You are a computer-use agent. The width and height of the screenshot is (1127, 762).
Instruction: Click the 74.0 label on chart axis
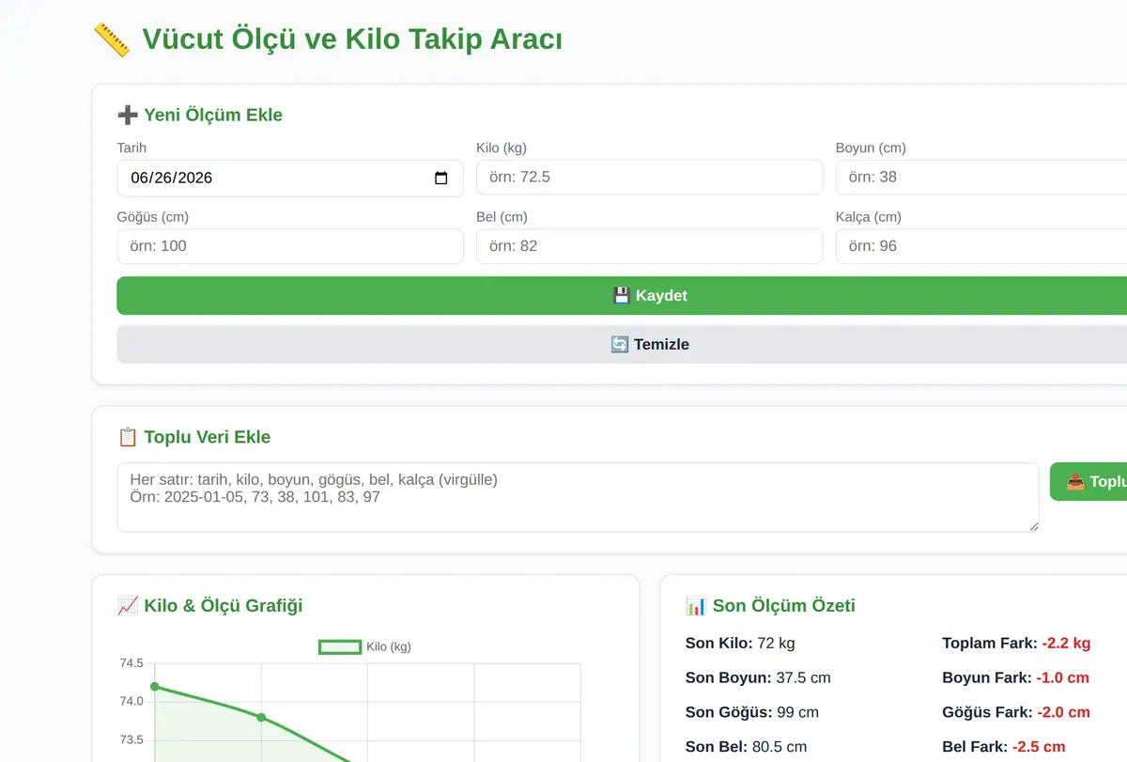click(131, 702)
